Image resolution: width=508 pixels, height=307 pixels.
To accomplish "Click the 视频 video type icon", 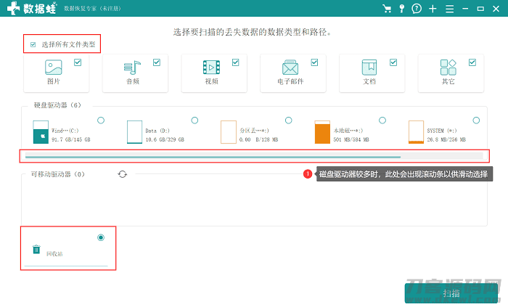I will point(211,67).
